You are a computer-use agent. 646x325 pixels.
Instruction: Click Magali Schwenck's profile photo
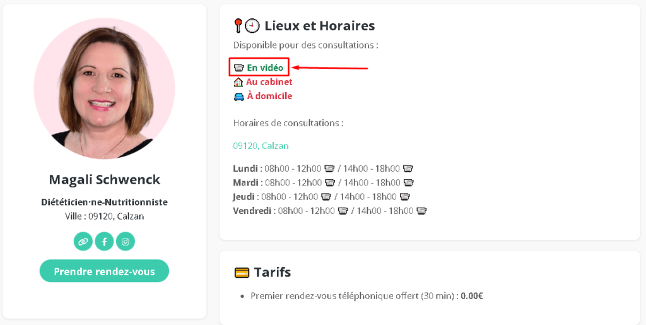pyautogui.click(x=104, y=88)
